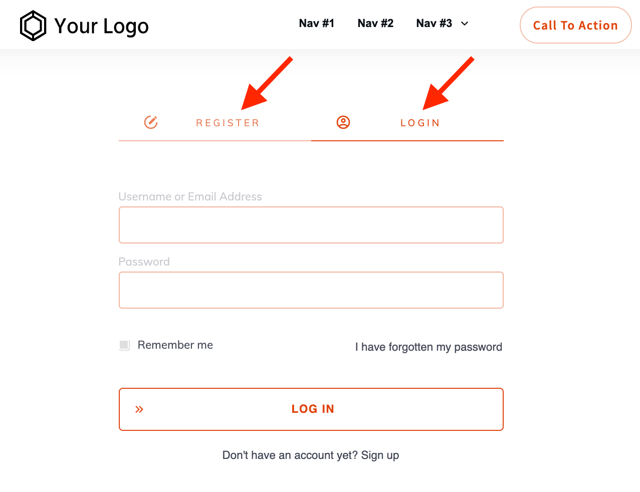The image size is (640, 492).
Task: Select the pencil icon next to REGISTER
Action: (x=151, y=122)
